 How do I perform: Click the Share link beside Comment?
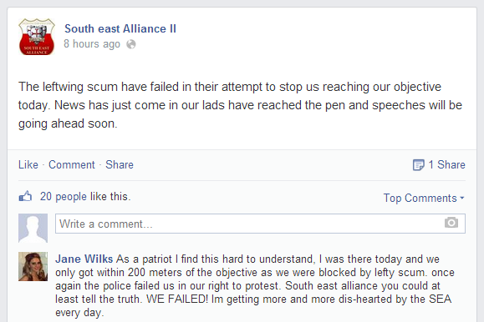tap(120, 164)
